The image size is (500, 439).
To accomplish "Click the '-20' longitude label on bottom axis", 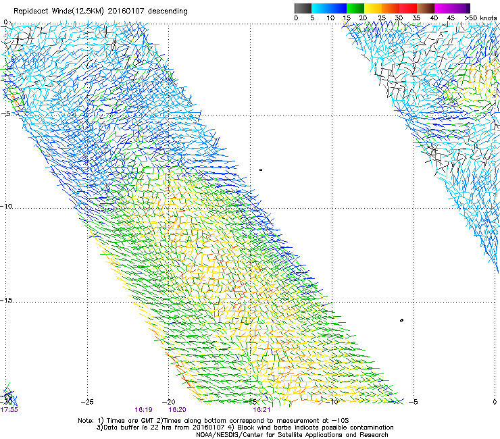I will (169, 402).
